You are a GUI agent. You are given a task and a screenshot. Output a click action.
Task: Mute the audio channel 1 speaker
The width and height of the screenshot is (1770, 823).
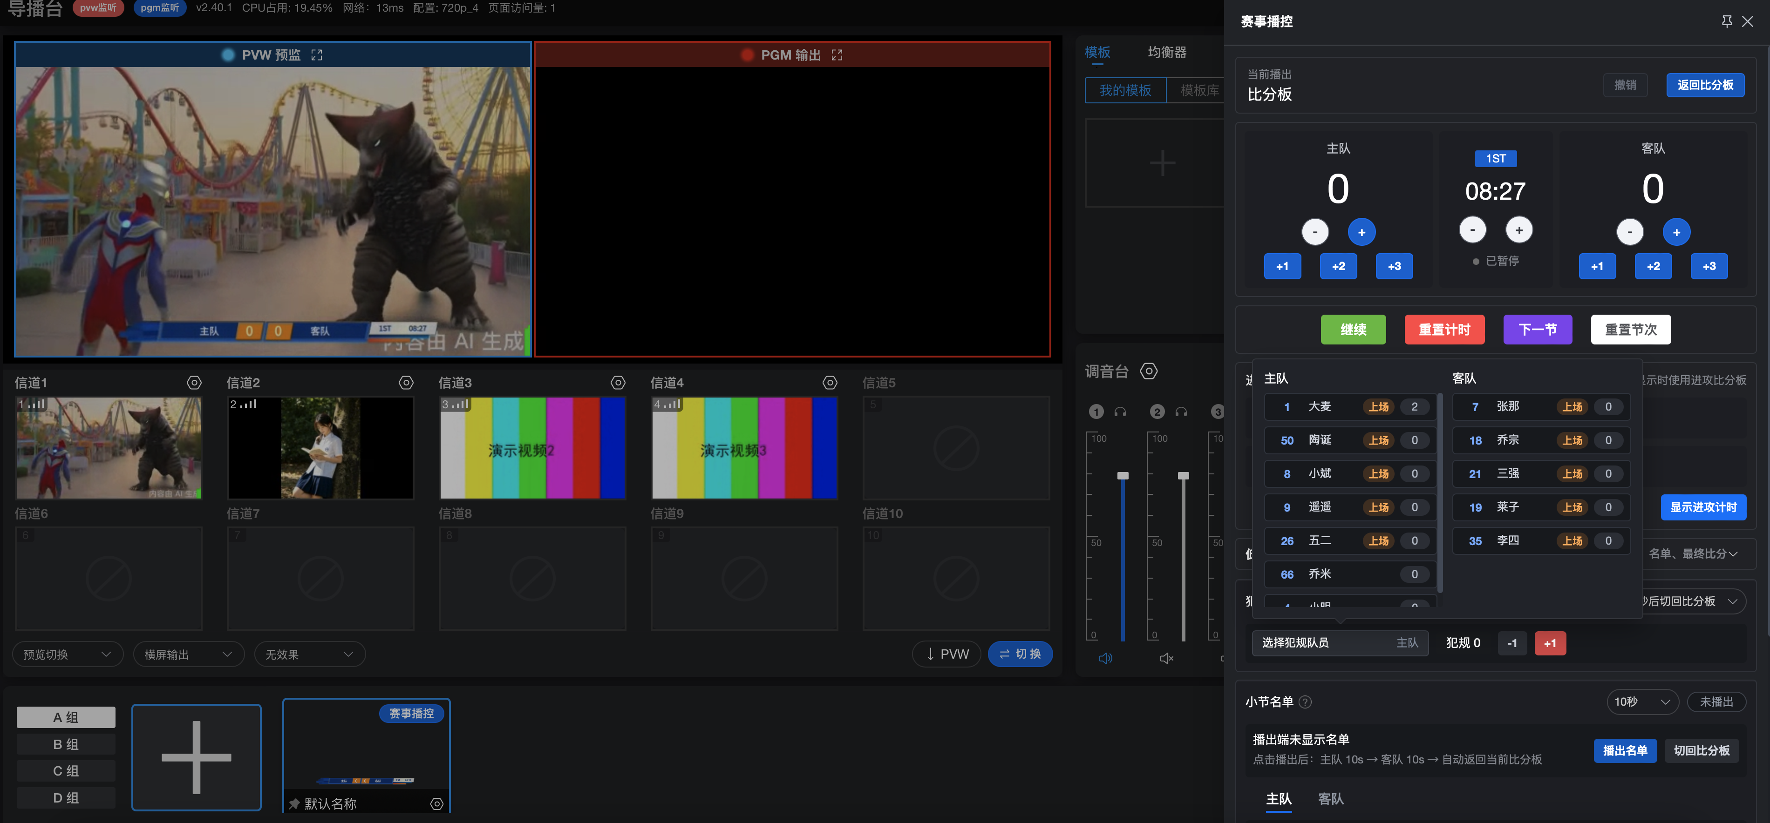click(x=1106, y=658)
